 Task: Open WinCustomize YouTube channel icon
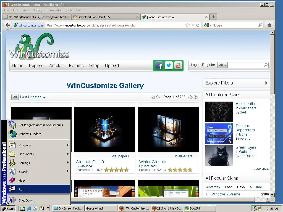178,65
